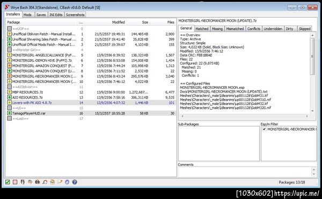Click status icon of Unofficial Official Mods Patch
Viewport: 322px width, 199px height.
pyautogui.click(x=9, y=45)
